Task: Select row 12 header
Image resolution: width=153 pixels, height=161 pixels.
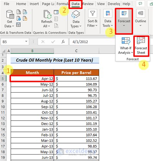Action: (x=3, y=118)
